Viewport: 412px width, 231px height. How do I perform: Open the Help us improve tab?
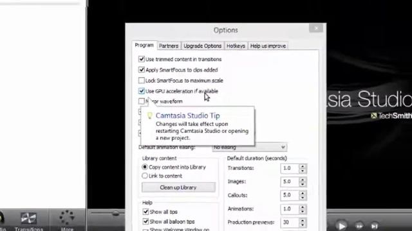268,46
